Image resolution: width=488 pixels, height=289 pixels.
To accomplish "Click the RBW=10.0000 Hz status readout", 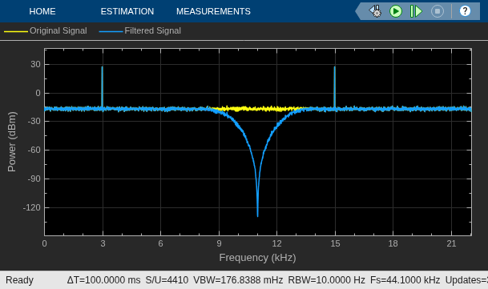I will pos(326,280).
